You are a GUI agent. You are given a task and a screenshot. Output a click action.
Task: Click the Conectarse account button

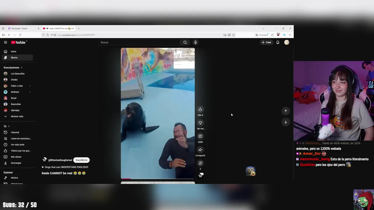262,35
